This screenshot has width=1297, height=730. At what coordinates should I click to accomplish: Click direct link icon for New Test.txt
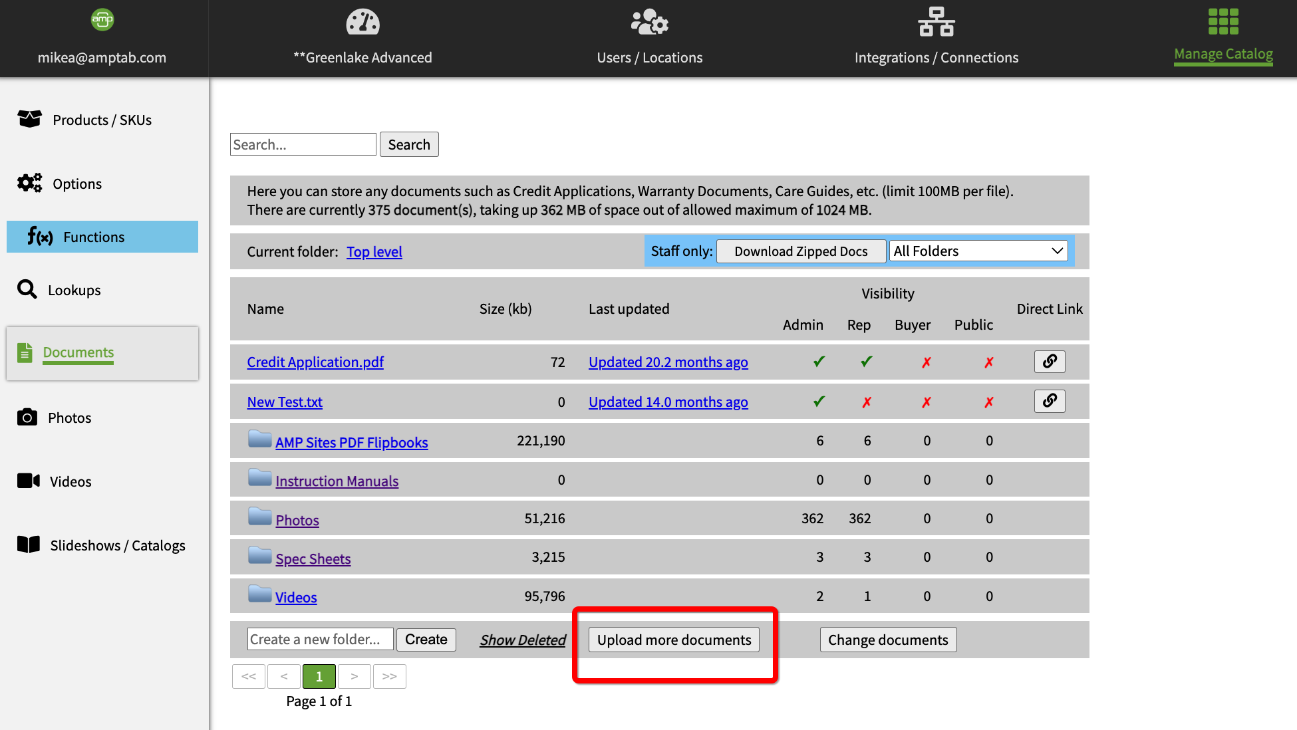pyautogui.click(x=1050, y=401)
